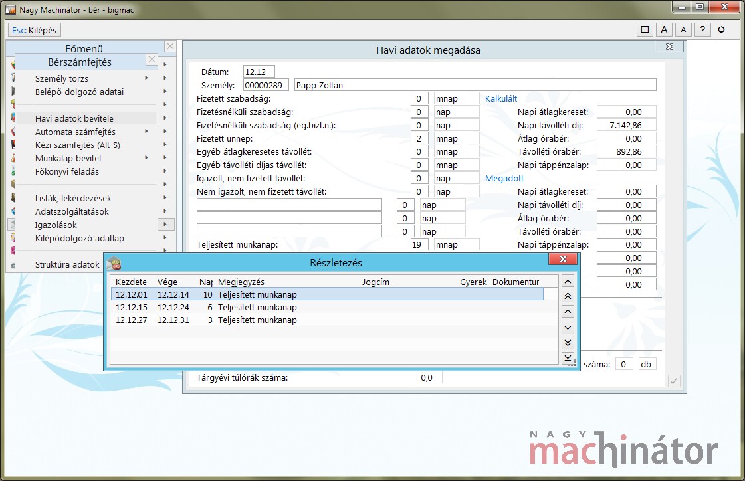Click the száma db count field

tap(624, 364)
